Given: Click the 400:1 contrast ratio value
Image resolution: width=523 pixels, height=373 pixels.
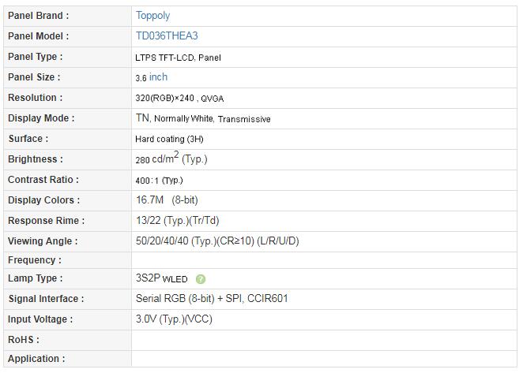Looking at the screenshot, I should (x=159, y=180).
